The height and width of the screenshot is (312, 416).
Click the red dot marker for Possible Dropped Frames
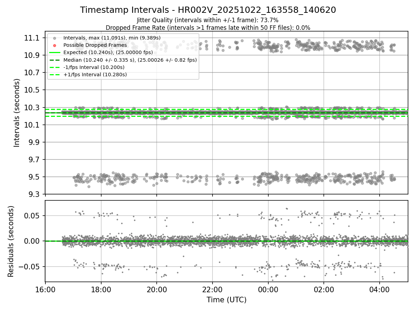pyautogui.click(x=54, y=45)
